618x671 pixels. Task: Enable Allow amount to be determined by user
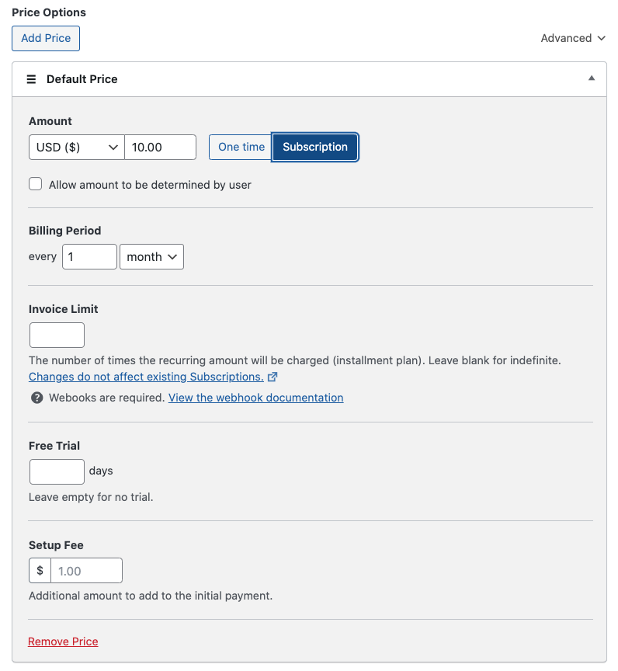click(36, 185)
